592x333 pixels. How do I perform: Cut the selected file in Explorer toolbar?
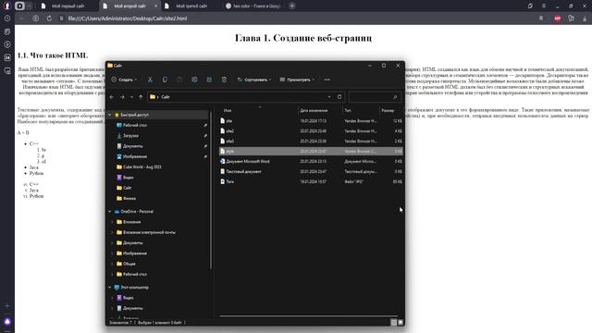(150, 80)
